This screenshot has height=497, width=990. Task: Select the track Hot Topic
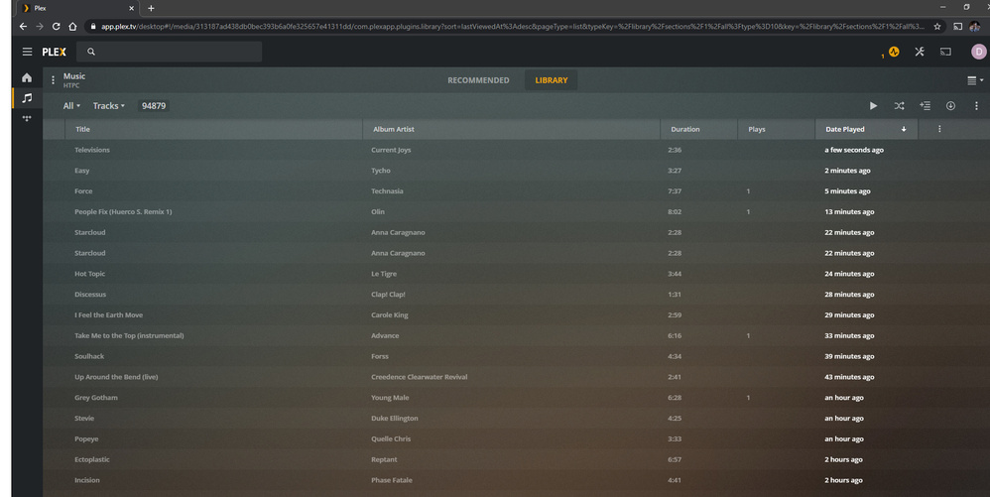(x=89, y=274)
